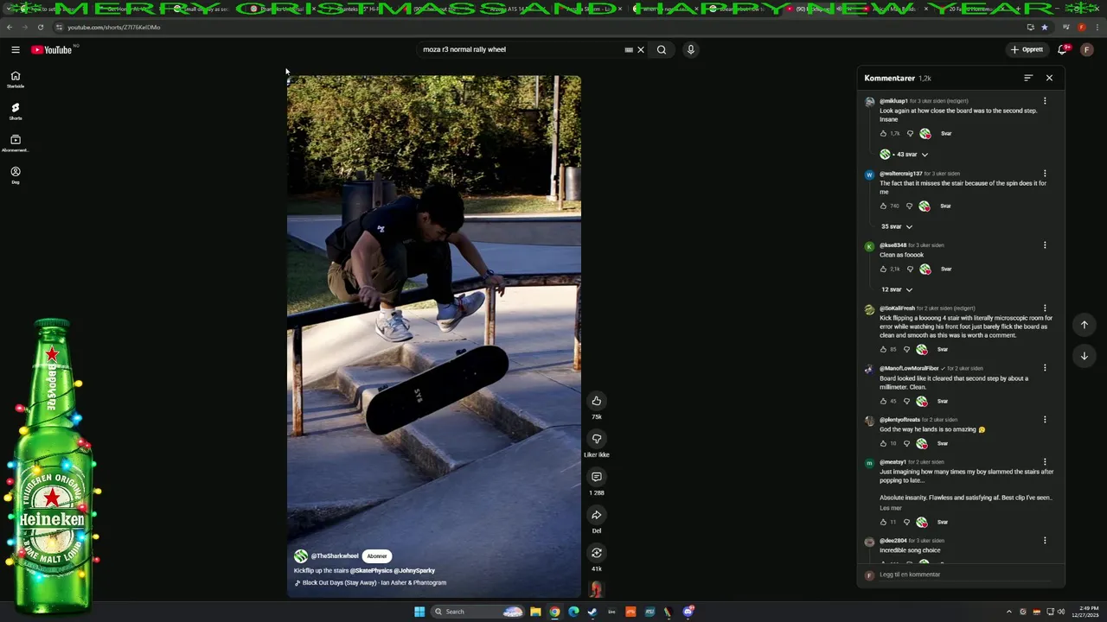Reply with Svar on @mikluap1's comment
The height and width of the screenshot is (622, 1107).
tap(946, 134)
